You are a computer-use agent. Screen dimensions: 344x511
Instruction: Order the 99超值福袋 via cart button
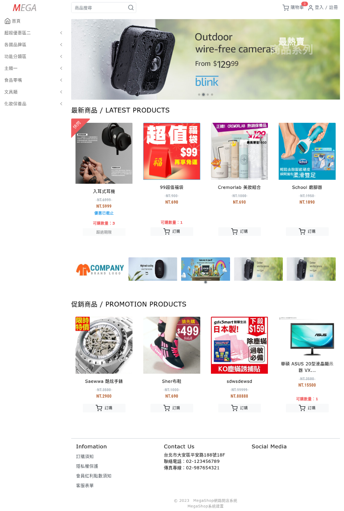tap(172, 231)
